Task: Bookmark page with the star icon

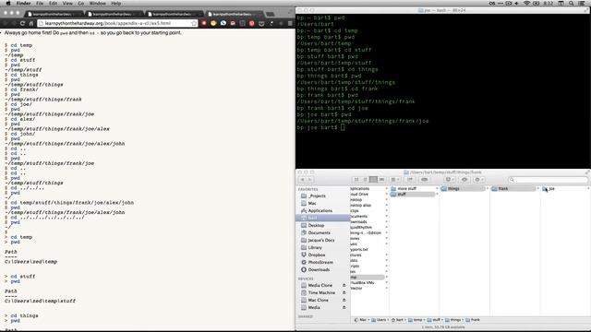Action: coord(194,23)
